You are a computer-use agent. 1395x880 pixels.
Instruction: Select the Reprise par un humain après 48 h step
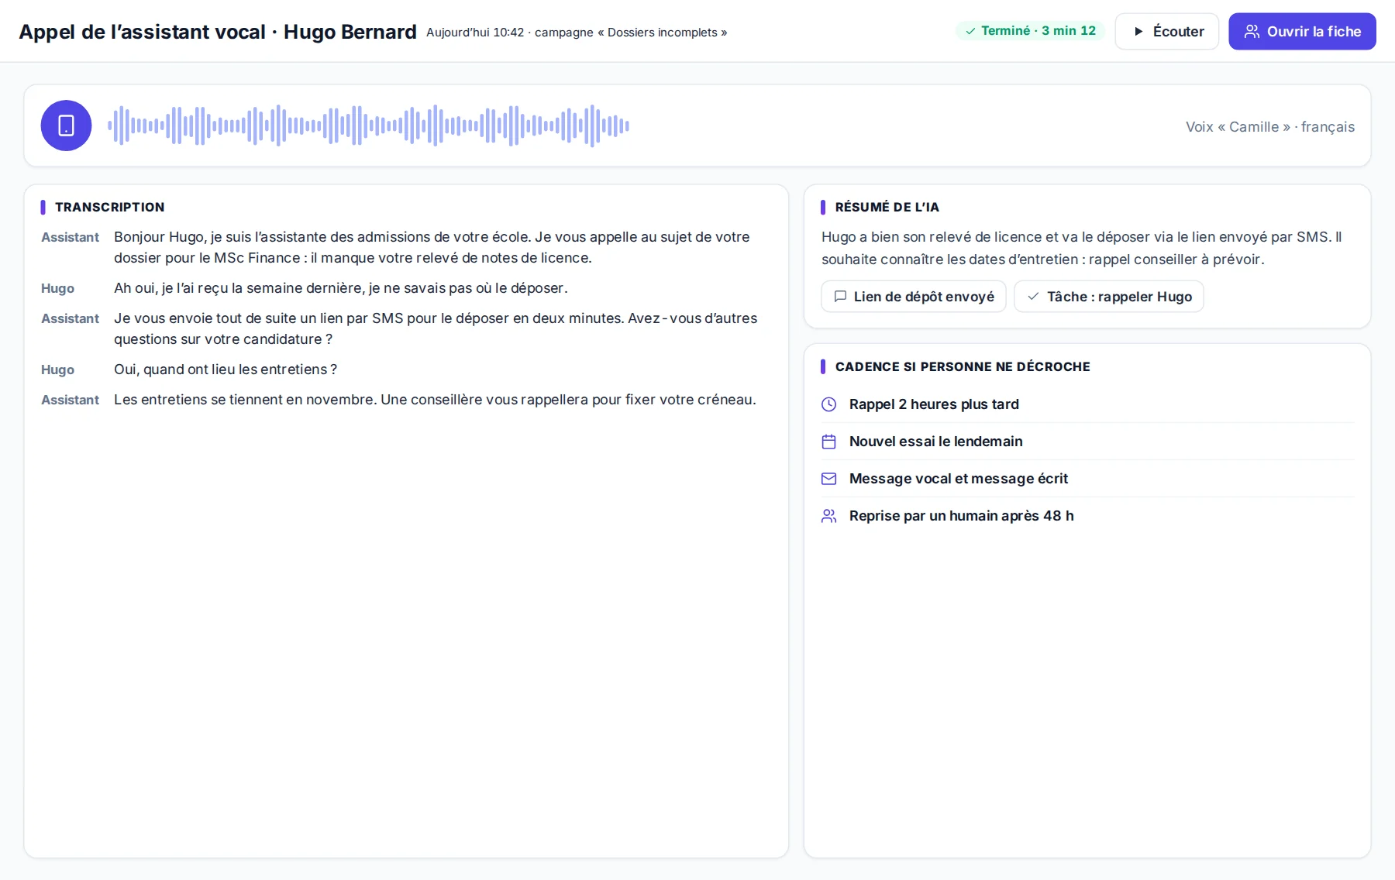1088,516
